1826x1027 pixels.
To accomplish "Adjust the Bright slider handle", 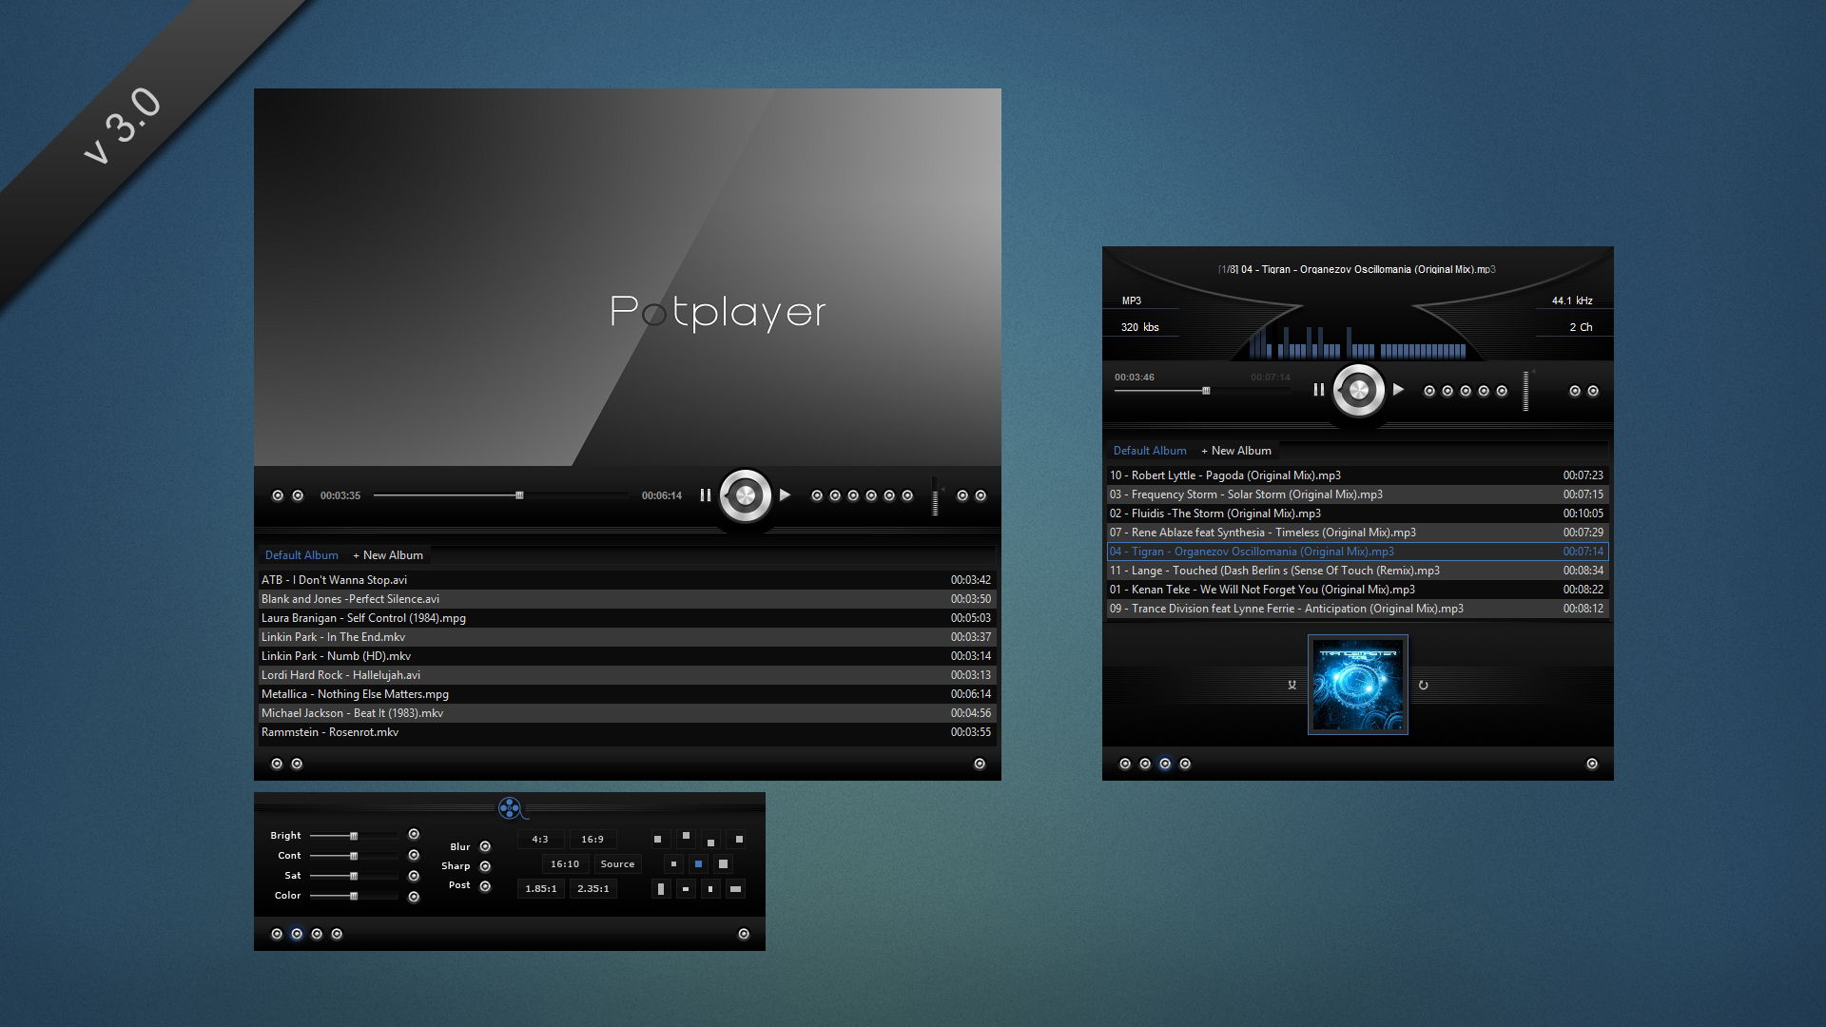I will point(354,836).
